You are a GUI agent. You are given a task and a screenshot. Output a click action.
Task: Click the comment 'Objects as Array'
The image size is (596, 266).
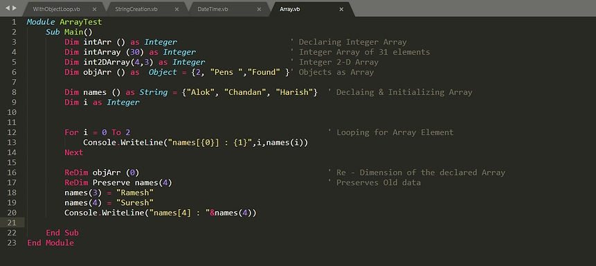(336, 72)
